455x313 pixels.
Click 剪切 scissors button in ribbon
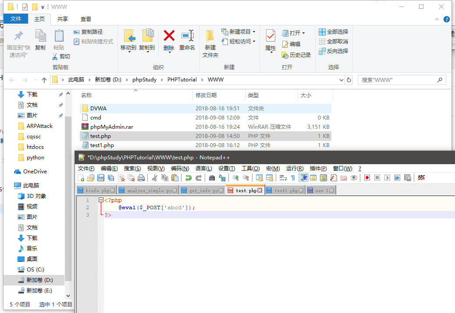[x=61, y=56]
